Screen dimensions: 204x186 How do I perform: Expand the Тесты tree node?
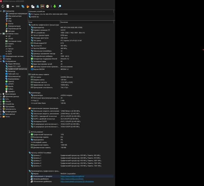[1, 117]
